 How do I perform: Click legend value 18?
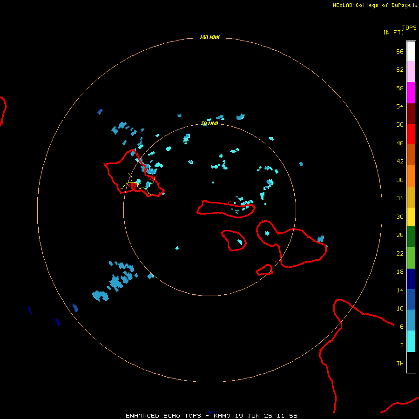tap(400, 272)
